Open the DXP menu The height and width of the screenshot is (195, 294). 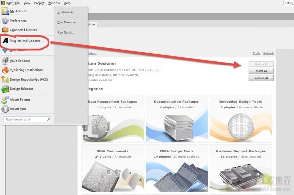(x=6, y=3)
